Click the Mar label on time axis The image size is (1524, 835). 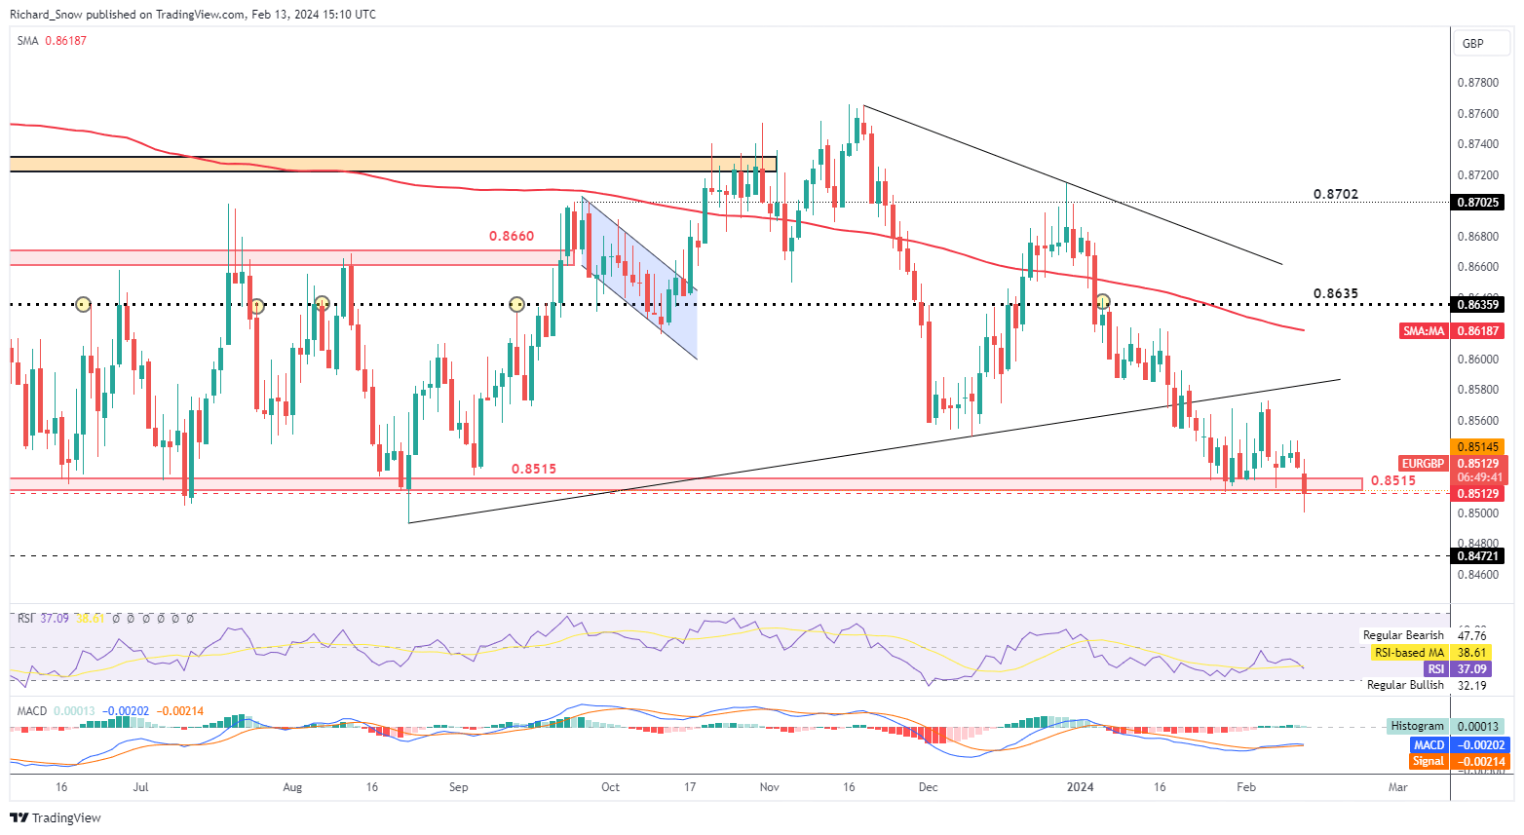point(1397,786)
